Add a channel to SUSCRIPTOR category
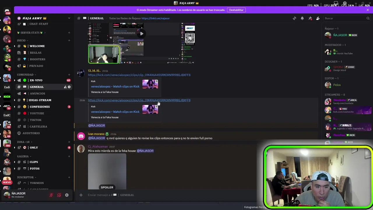This screenshot has width=373, height=210. [69, 177]
